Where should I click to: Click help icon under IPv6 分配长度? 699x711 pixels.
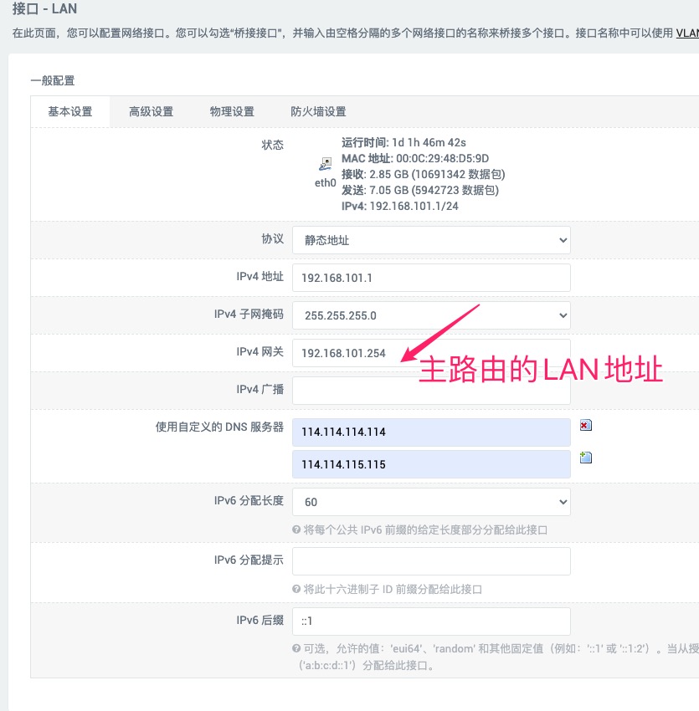coord(296,529)
